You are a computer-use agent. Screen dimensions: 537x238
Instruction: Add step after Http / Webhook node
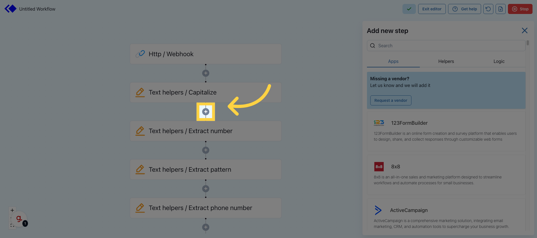tap(206, 73)
